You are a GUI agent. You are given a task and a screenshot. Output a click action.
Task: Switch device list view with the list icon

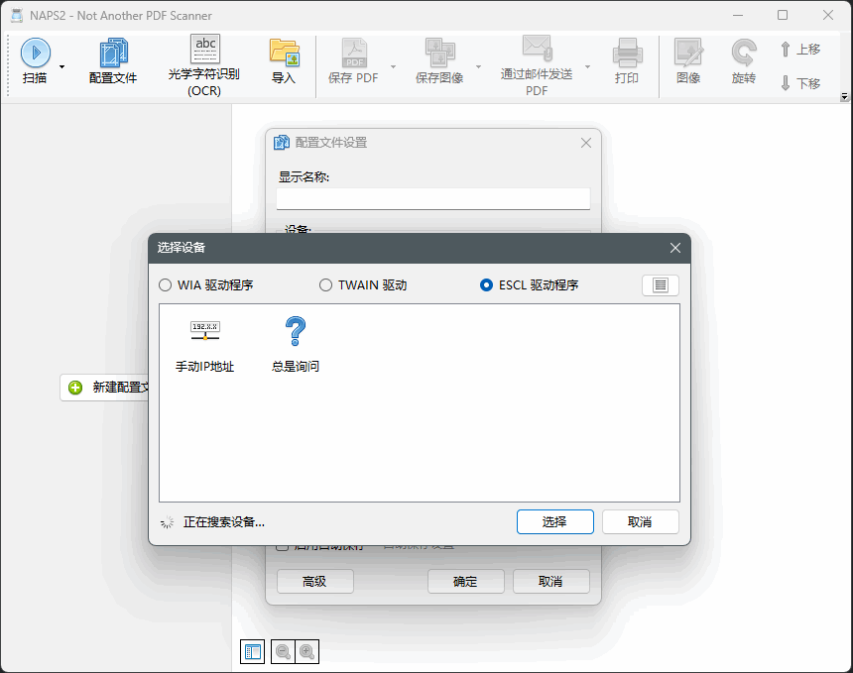661,285
